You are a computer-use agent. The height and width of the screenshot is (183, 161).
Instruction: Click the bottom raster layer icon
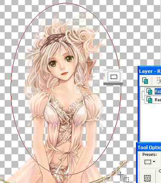[x=149, y=100]
